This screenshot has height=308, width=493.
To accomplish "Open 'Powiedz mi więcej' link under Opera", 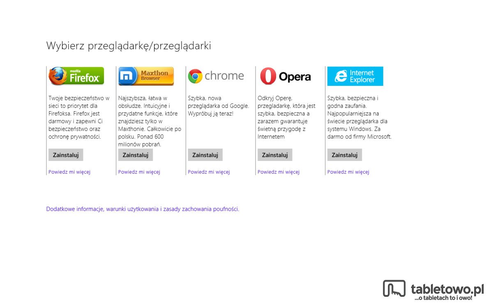I will (279, 172).
